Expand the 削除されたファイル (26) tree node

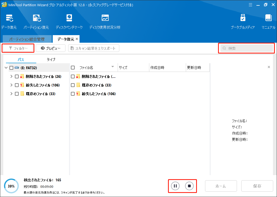point(11,76)
